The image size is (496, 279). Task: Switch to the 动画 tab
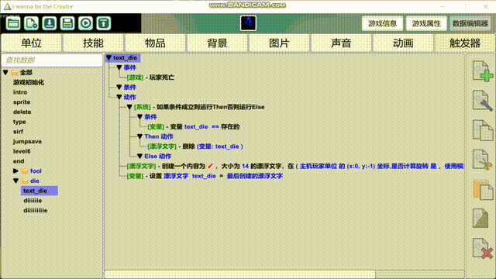pyautogui.click(x=403, y=43)
